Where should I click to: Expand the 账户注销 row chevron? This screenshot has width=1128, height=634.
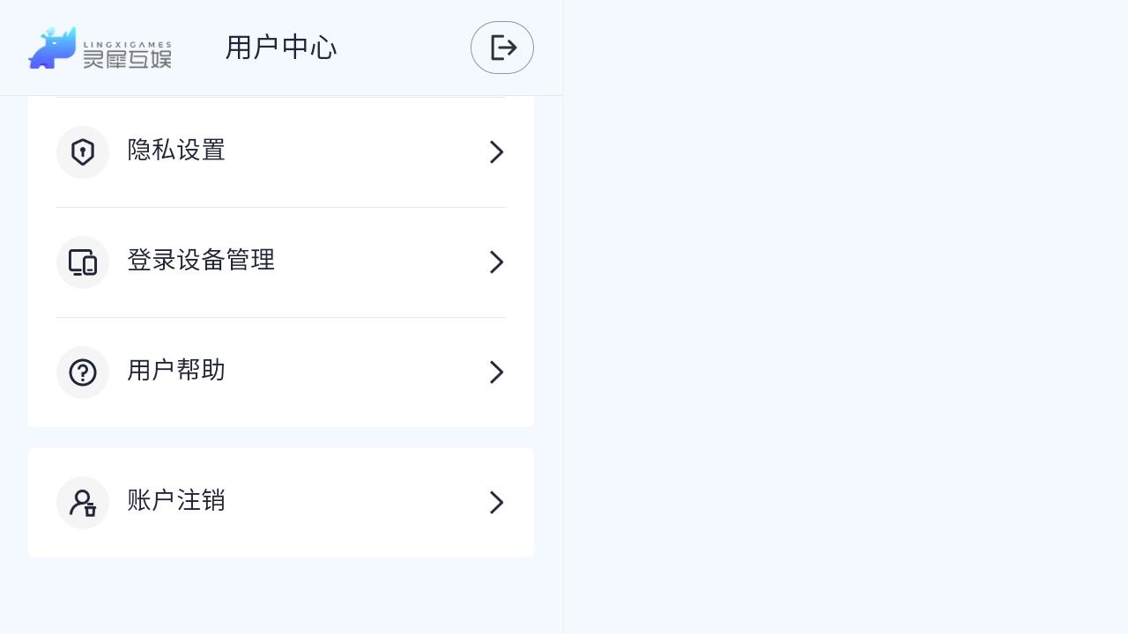click(x=497, y=502)
